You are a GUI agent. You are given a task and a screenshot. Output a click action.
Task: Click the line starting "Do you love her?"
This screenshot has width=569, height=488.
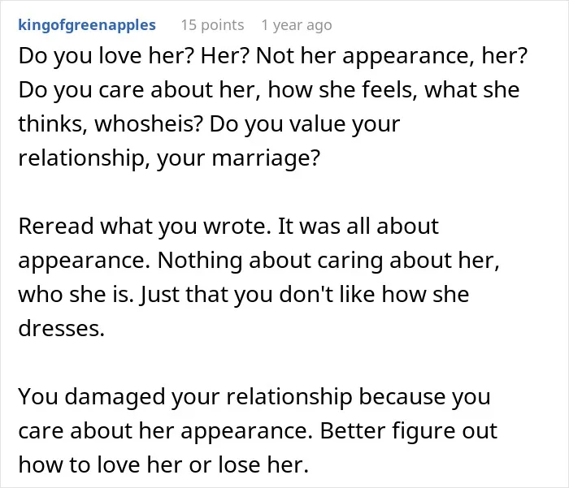pos(272,56)
